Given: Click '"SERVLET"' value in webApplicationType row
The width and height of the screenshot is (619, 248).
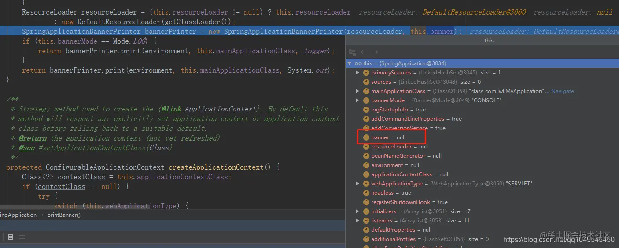Looking at the screenshot, I should (x=519, y=184).
